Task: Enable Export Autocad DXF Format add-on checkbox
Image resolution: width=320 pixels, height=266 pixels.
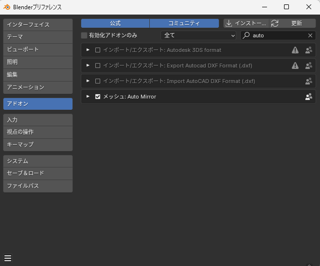Action: [x=98, y=66]
